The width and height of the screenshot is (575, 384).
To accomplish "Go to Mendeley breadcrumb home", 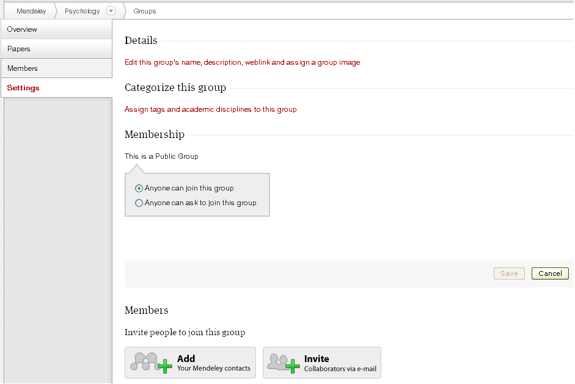I will coord(31,11).
